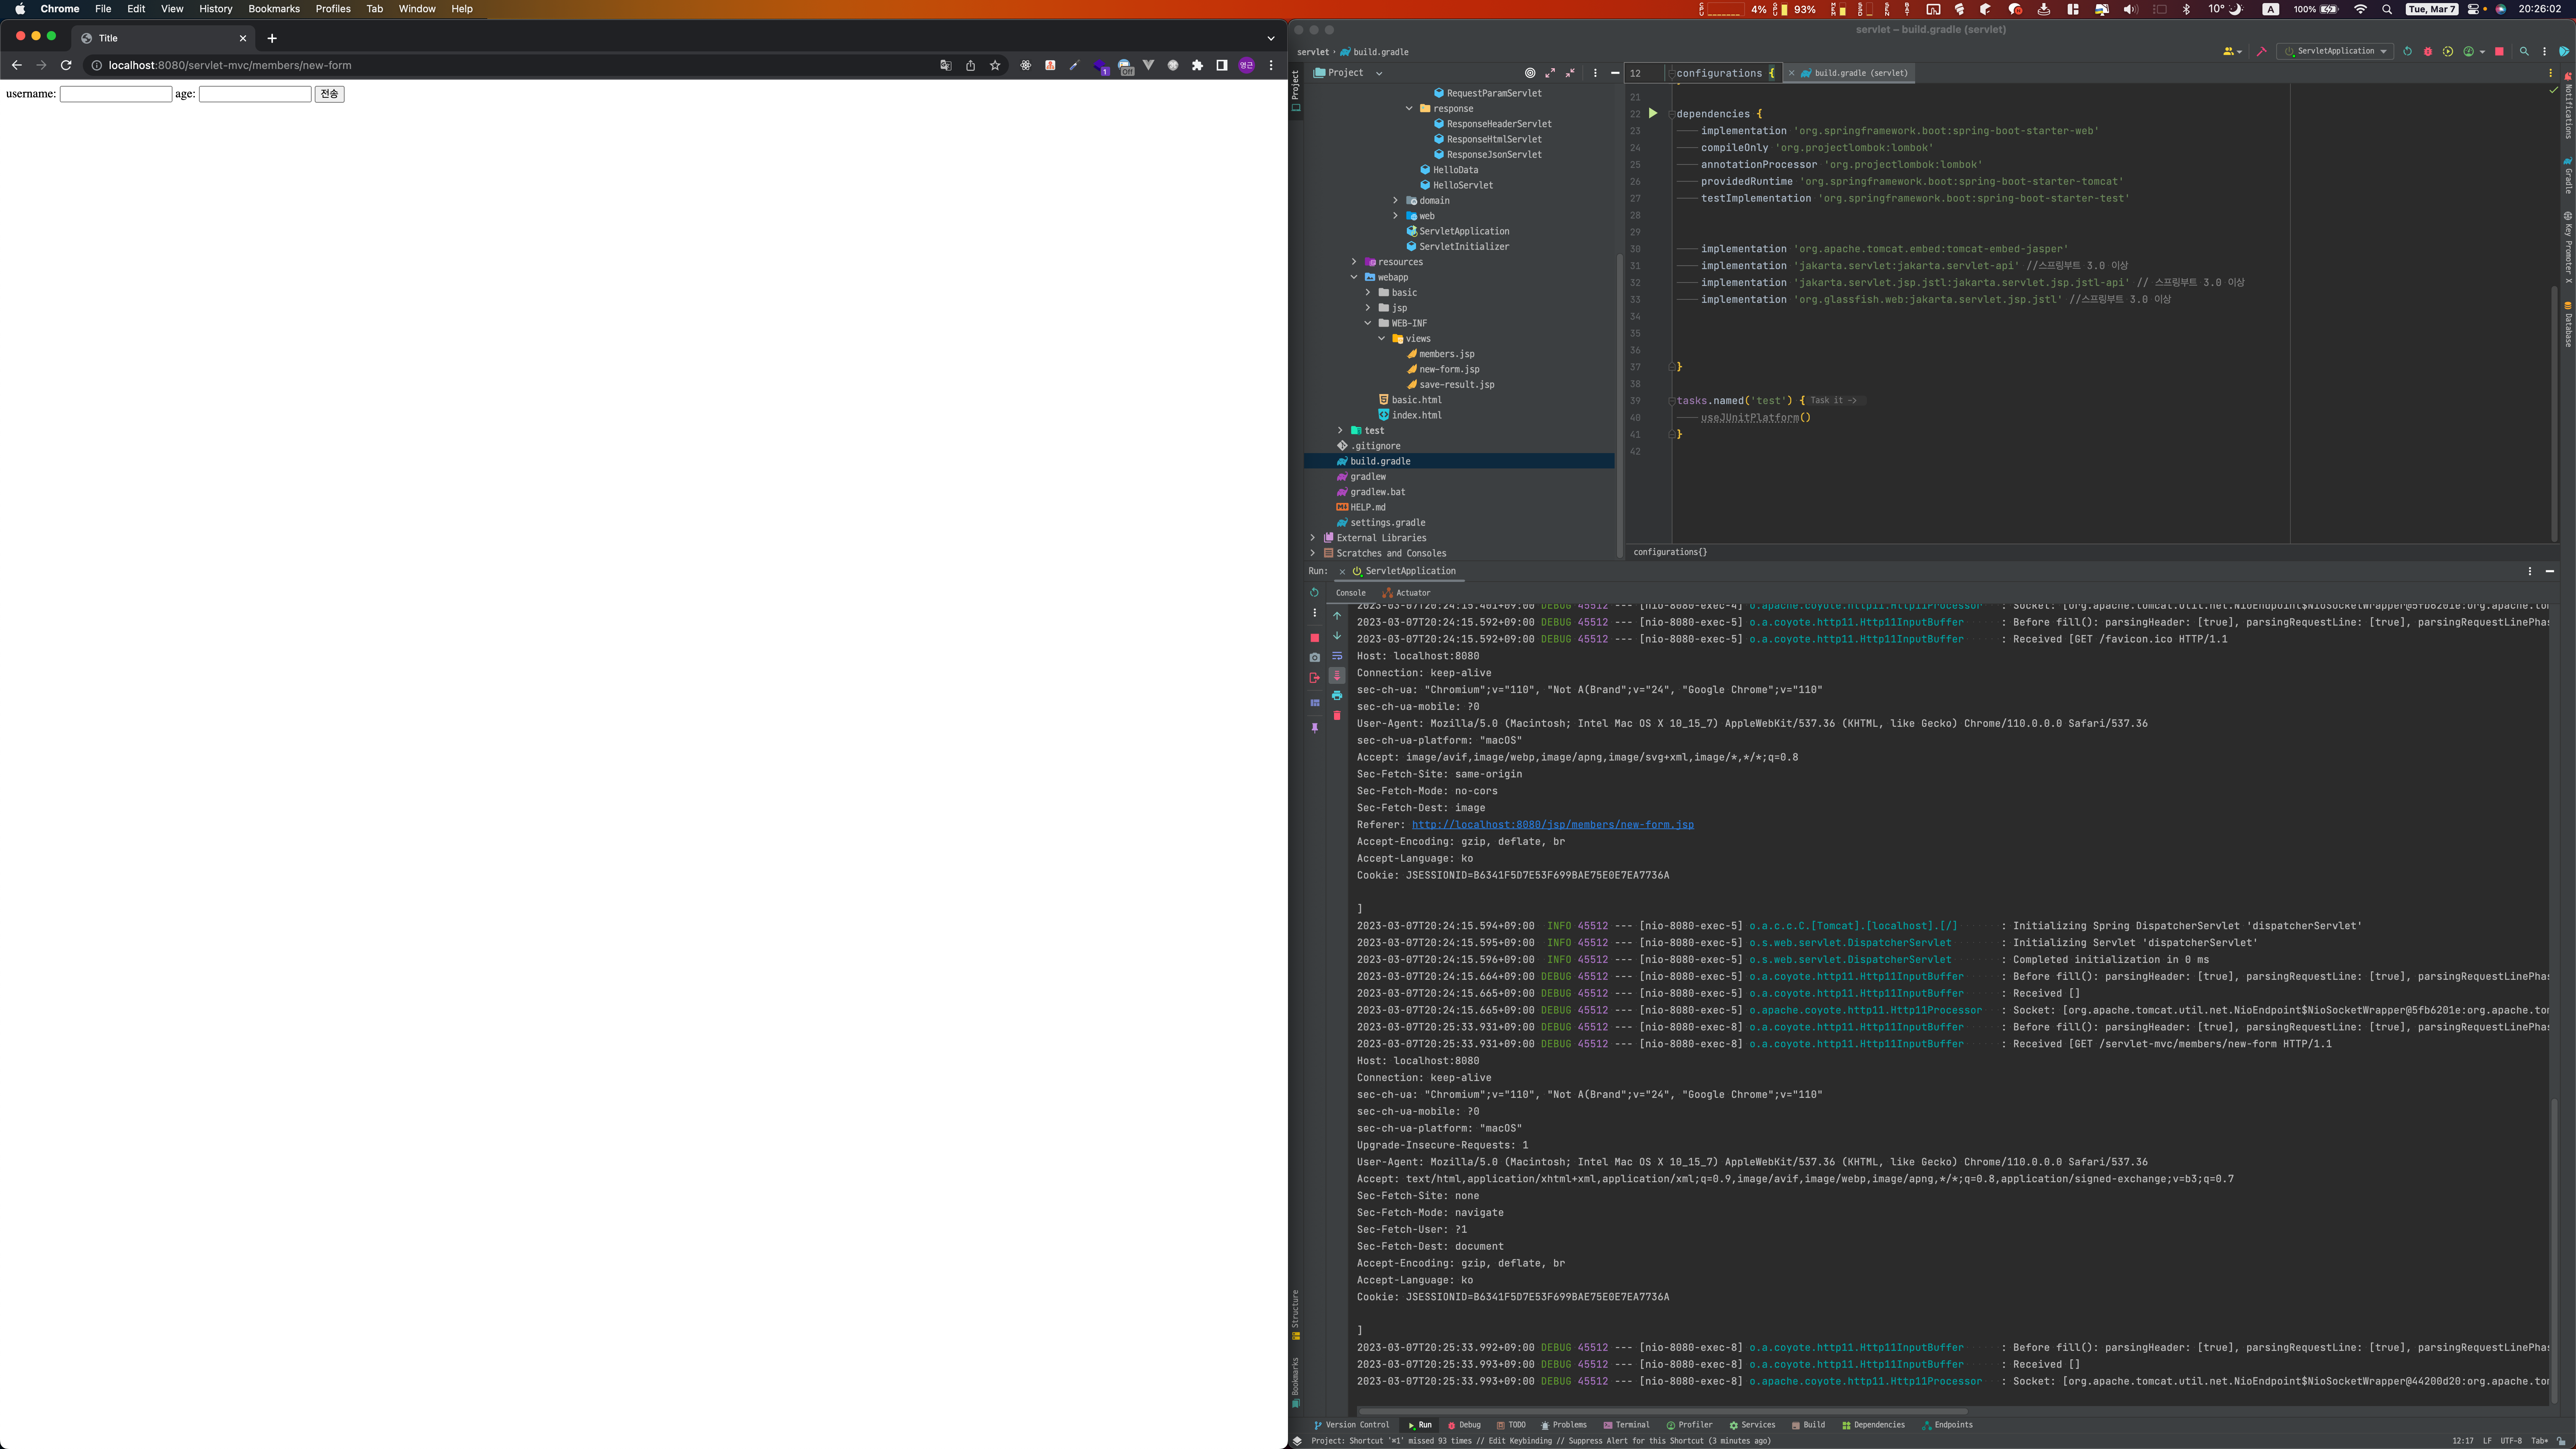Screen dimensions: 2576x1449
Task: Open the Services tool window
Action: click(x=1752, y=1425)
